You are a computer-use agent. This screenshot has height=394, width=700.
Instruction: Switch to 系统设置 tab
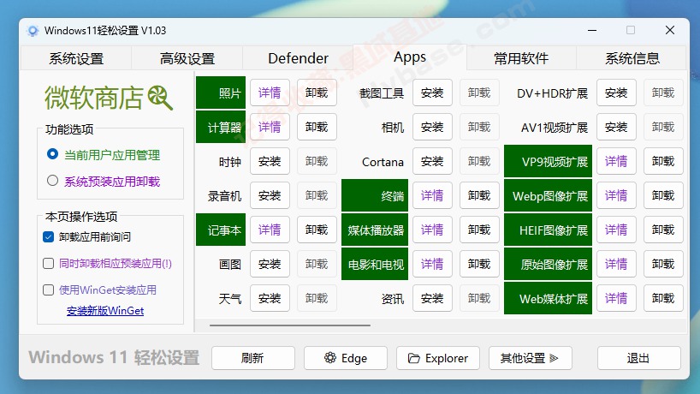(76, 58)
